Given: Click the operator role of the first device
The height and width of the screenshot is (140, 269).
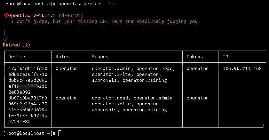Looking at the screenshot, I should [x=66, y=69].
